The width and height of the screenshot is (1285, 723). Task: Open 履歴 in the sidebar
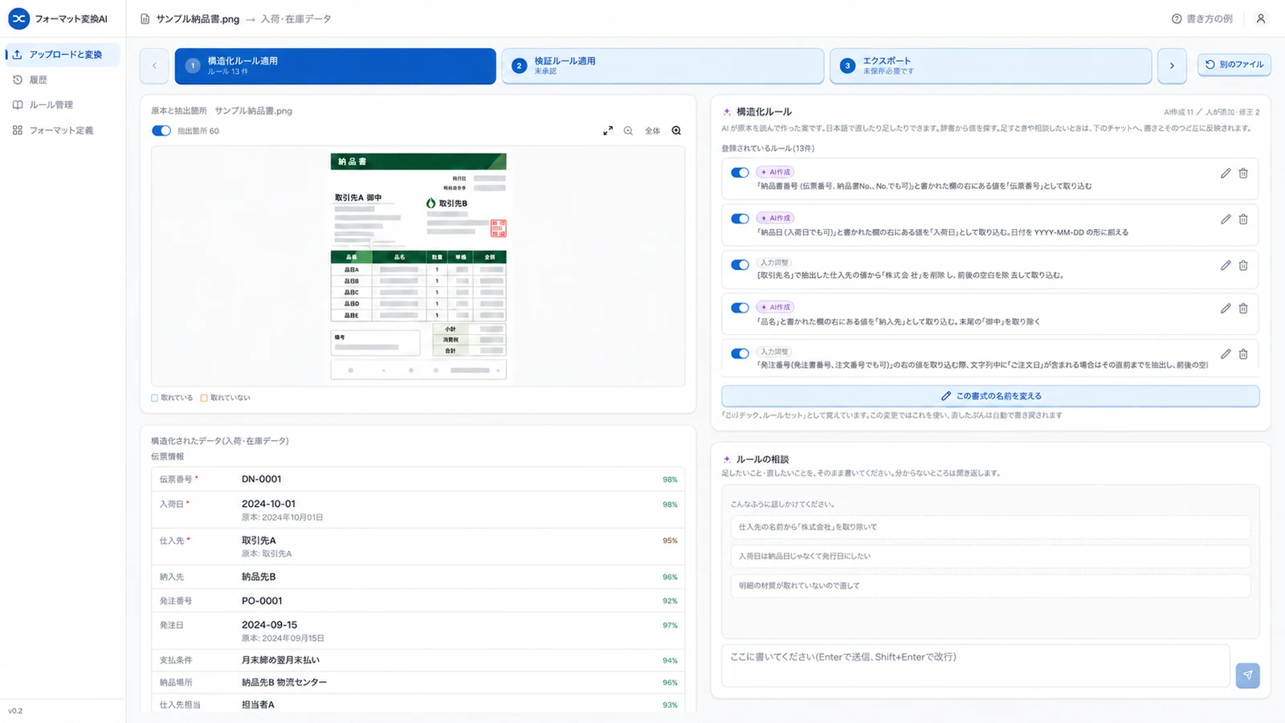(61, 80)
